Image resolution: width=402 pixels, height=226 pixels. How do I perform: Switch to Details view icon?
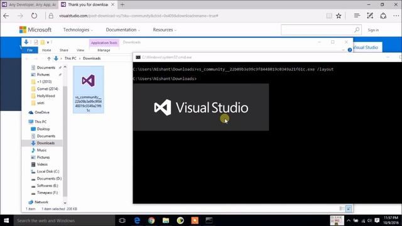pos(342,208)
